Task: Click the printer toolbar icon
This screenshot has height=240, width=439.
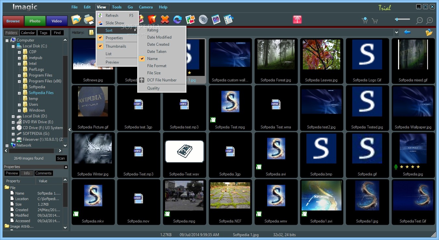Action: (x=89, y=20)
